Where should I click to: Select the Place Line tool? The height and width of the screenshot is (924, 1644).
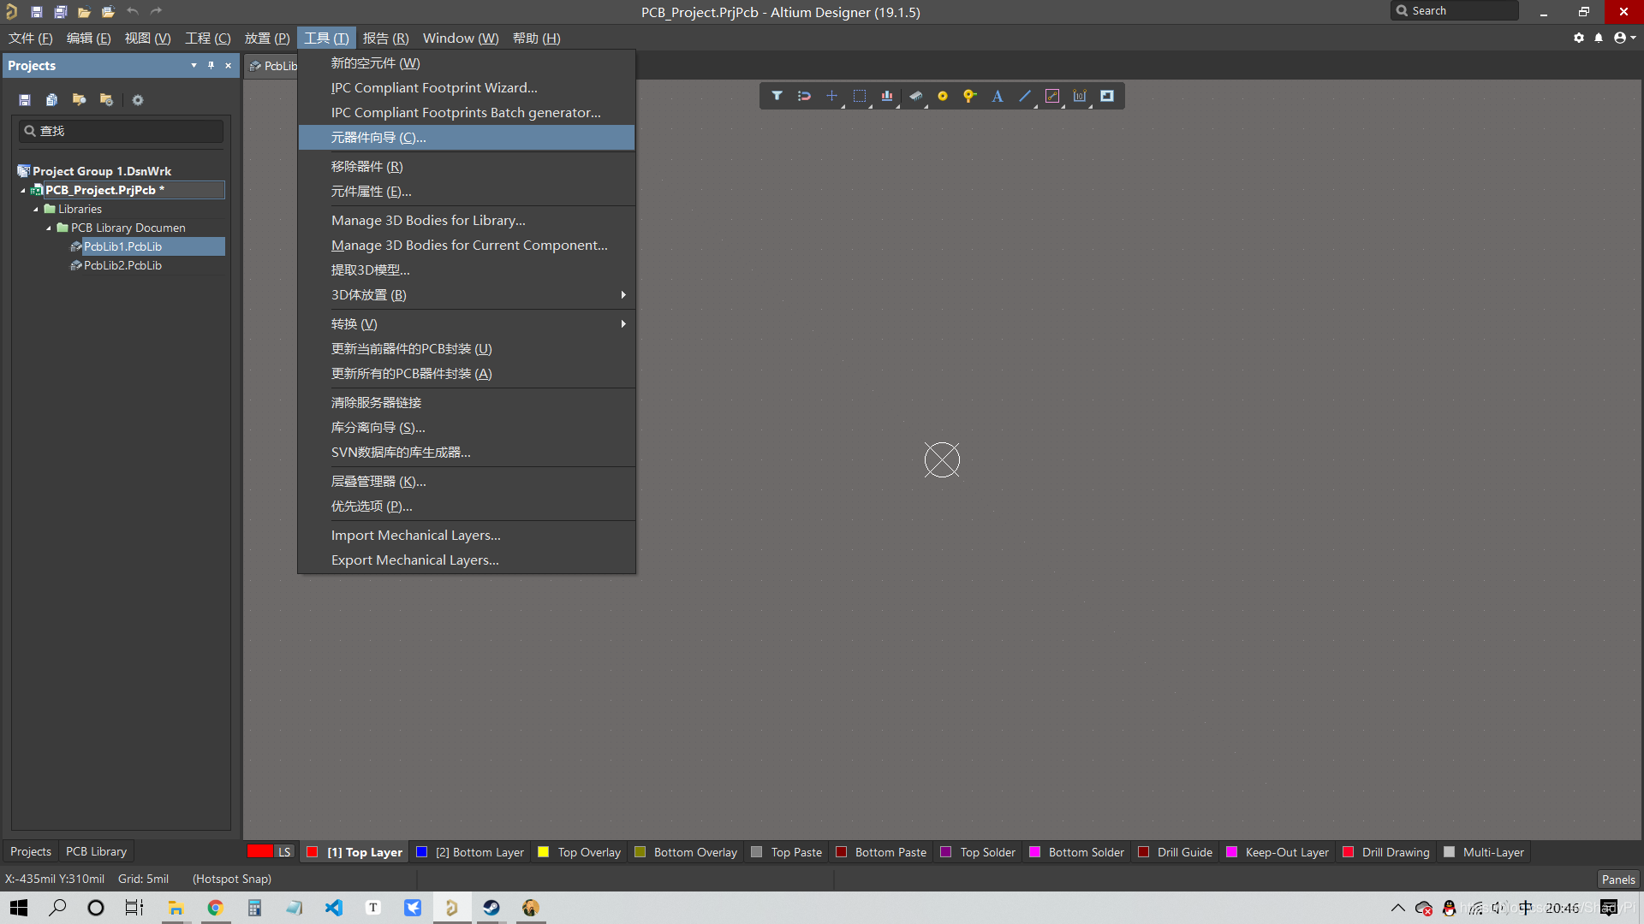[1024, 96]
